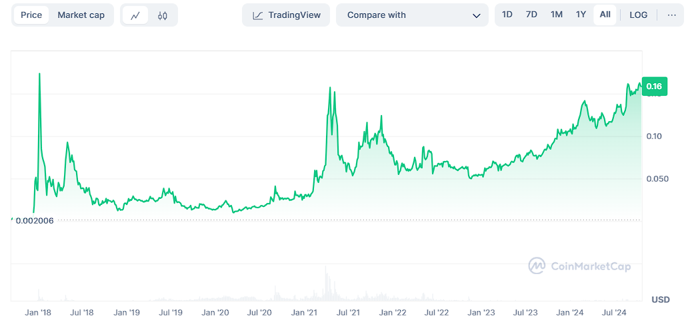Viewport: 696px width, 332px height.
Task: Select the 1M time range
Action: coord(557,15)
